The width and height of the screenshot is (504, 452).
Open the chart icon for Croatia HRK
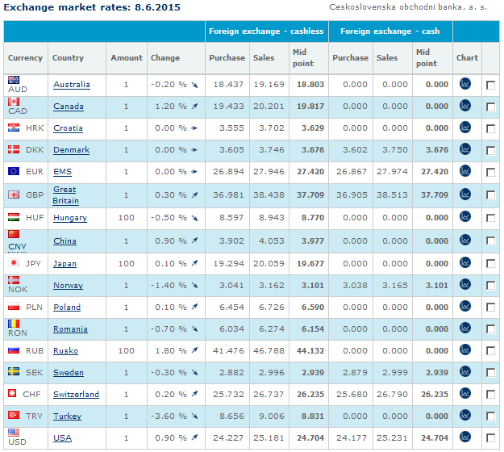click(465, 128)
